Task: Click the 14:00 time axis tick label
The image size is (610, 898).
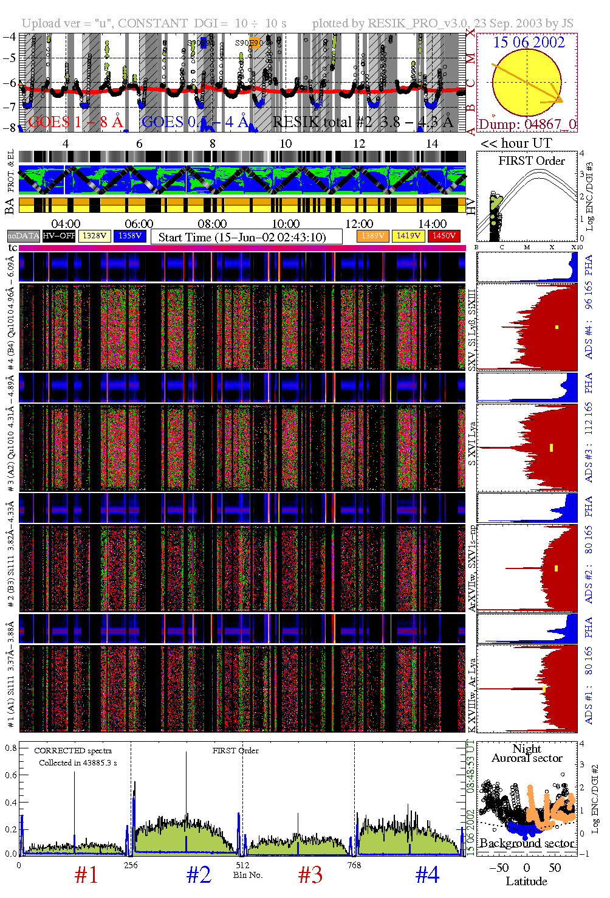Action: 433,224
